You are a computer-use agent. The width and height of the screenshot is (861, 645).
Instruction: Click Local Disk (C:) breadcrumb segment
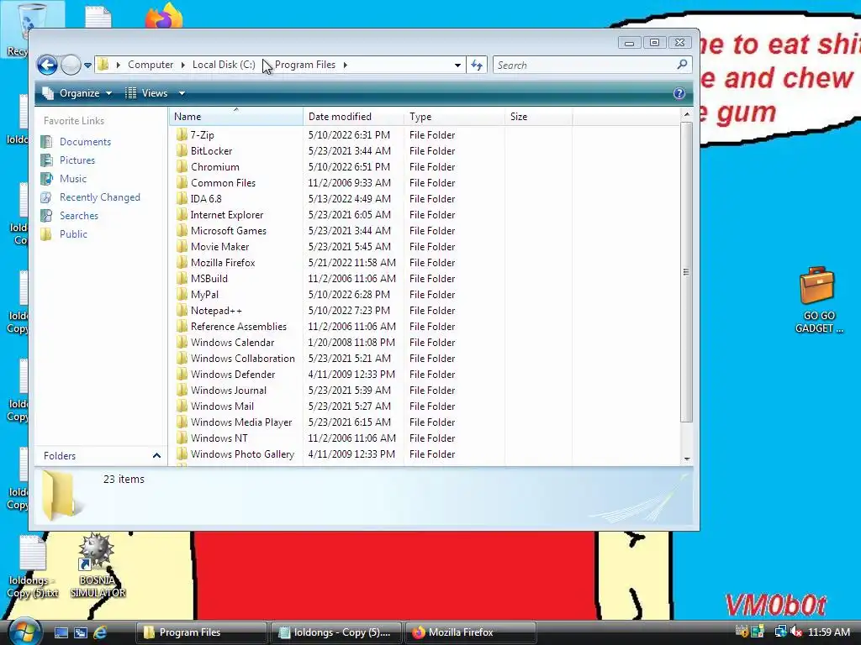point(224,65)
